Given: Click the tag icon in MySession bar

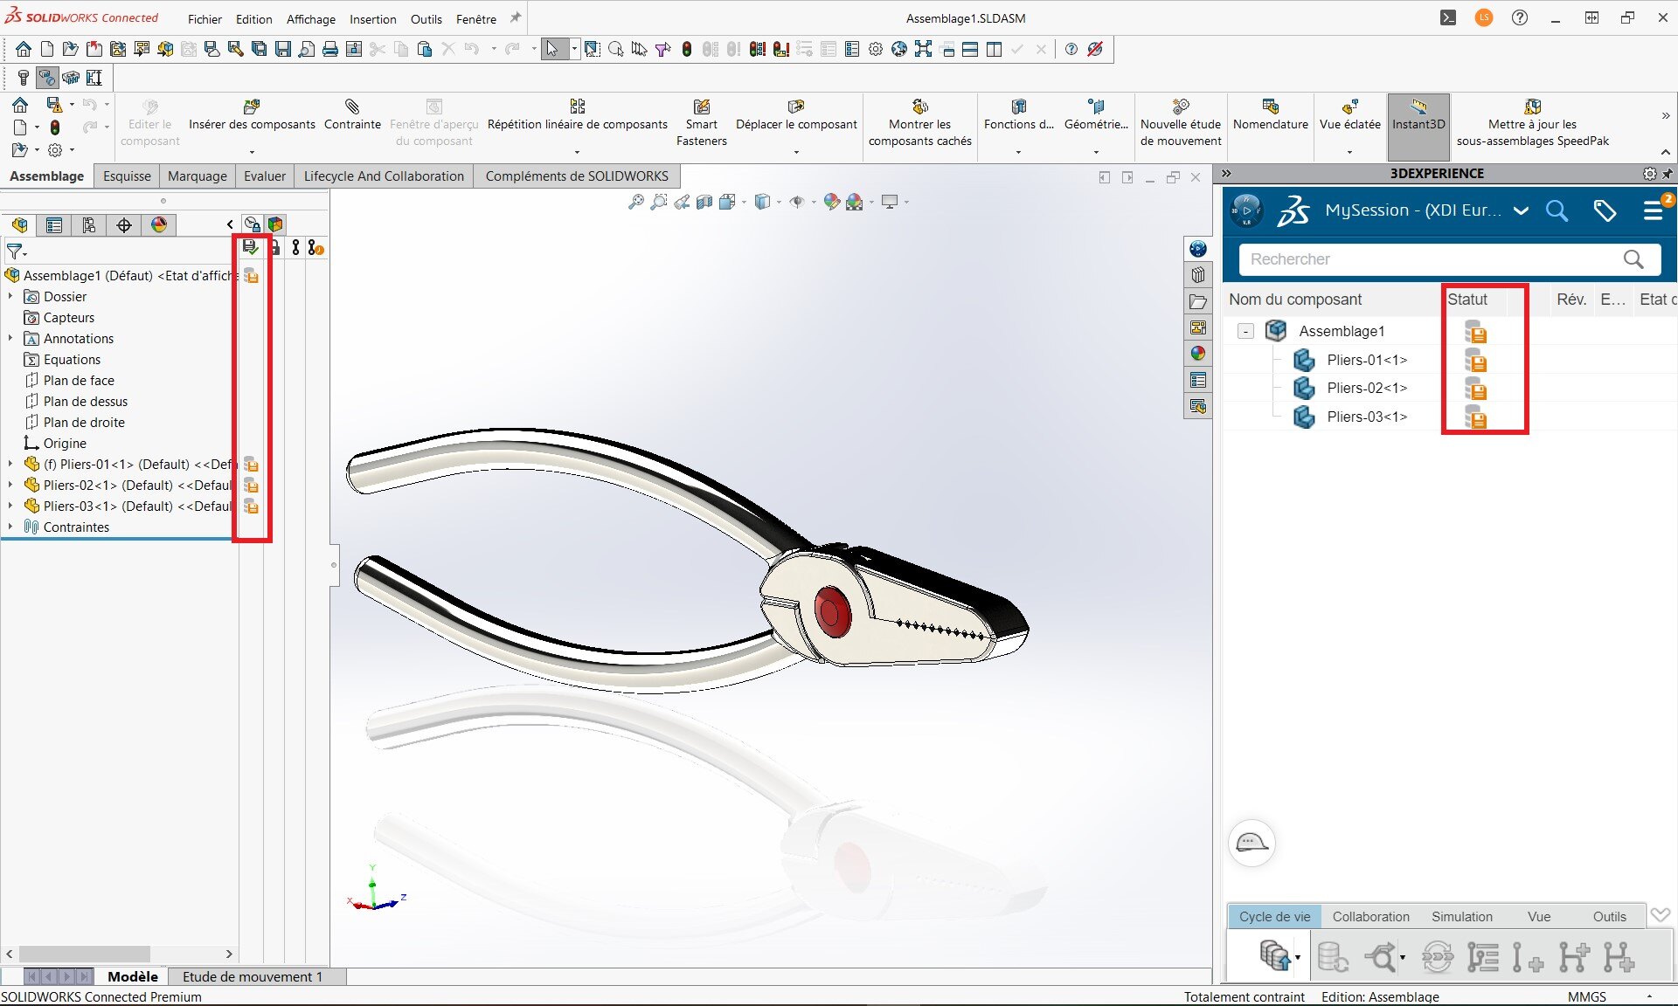Looking at the screenshot, I should pyautogui.click(x=1605, y=210).
